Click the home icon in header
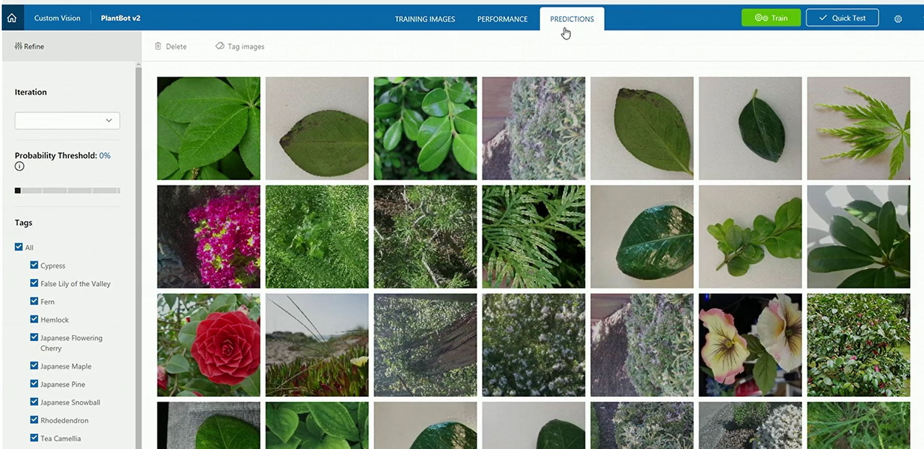Image resolution: width=924 pixels, height=449 pixels. pos(12,18)
